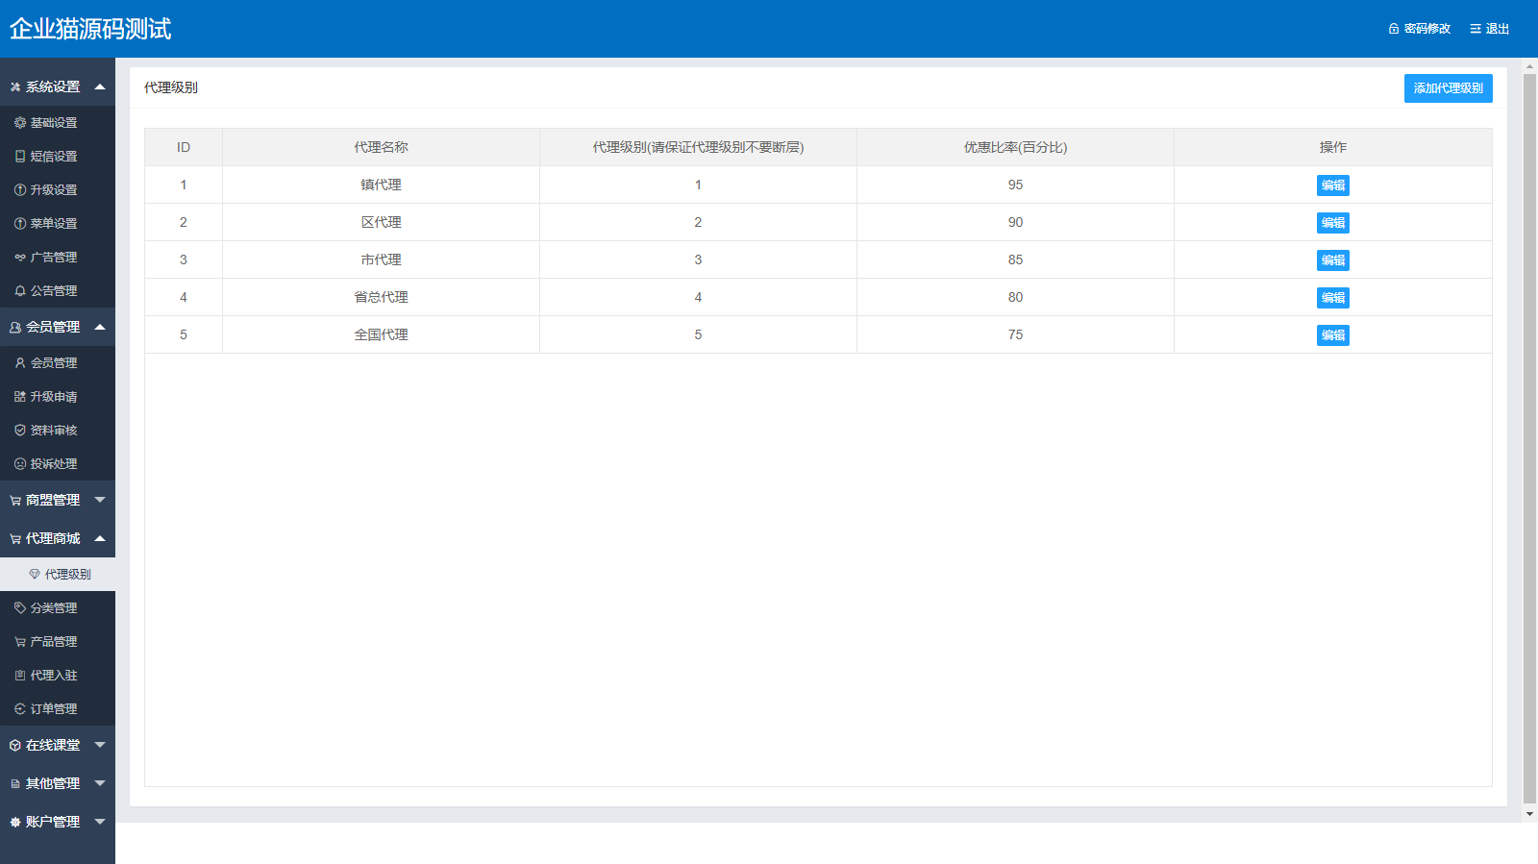
Task: Open the 订单管理 menu item
Action: click(x=54, y=709)
